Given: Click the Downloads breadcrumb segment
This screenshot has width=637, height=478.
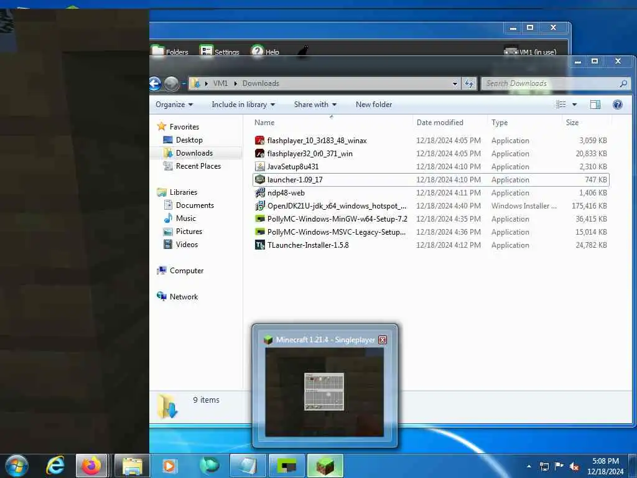Looking at the screenshot, I should click(261, 83).
